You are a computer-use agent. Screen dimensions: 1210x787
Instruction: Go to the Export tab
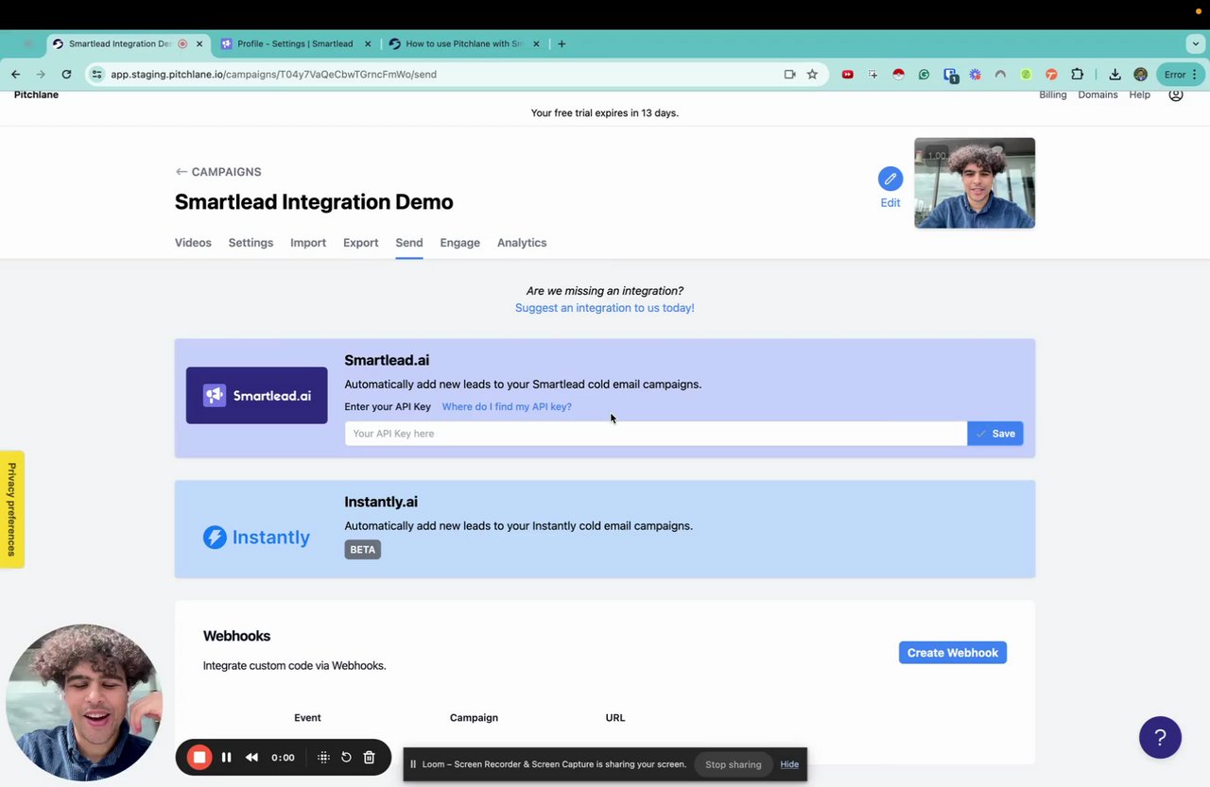pyautogui.click(x=361, y=243)
